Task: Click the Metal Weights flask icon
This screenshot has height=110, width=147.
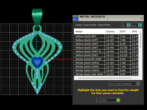Action: (x=75, y=18)
